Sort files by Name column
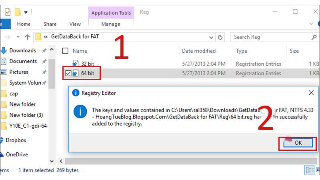Viewport: 320px width, 180px height. coord(80,51)
